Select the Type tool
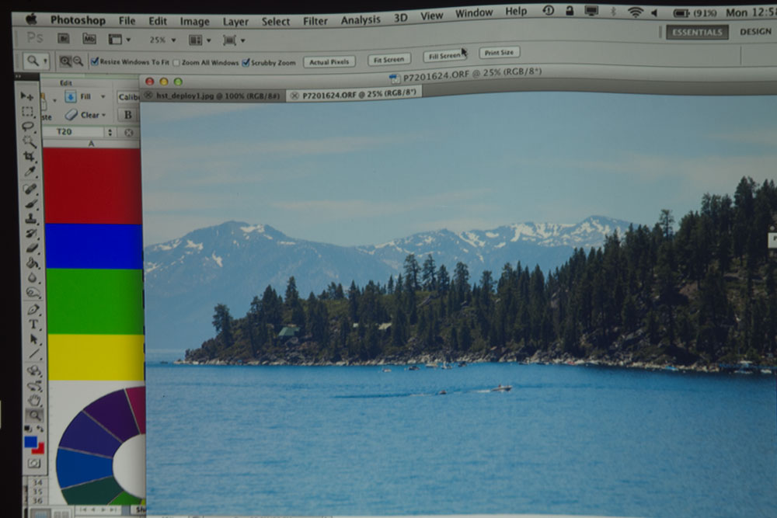This screenshot has width=777, height=518. (x=33, y=325)
